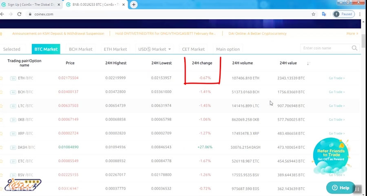367x196 pixels.
Task: Switch to the BCH Market tab
Action: pos(80,49)
